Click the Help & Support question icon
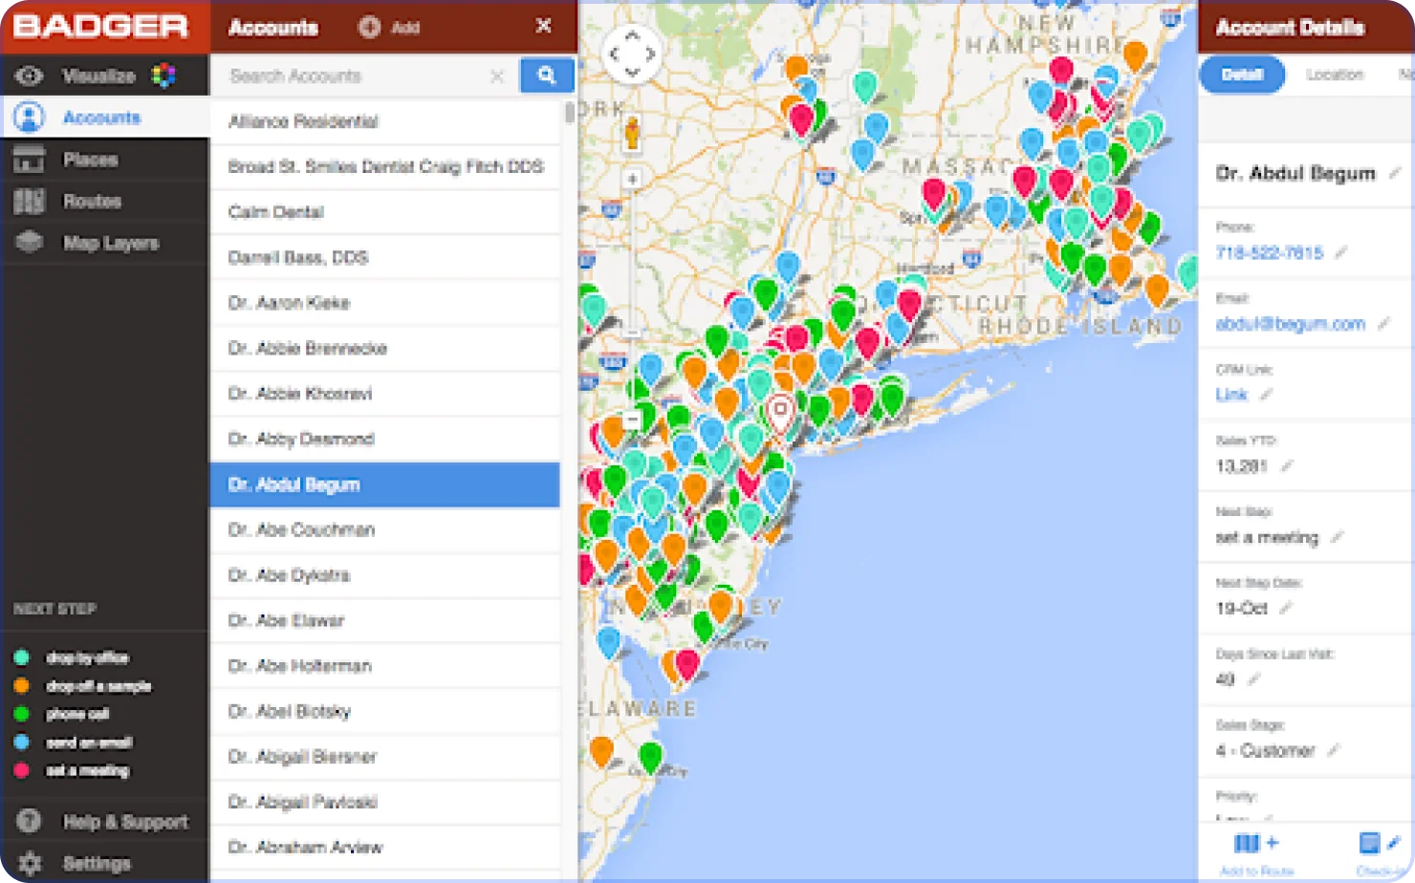Image resolution: width=1415 pixels, height=883 pixels. pos(30,821)
